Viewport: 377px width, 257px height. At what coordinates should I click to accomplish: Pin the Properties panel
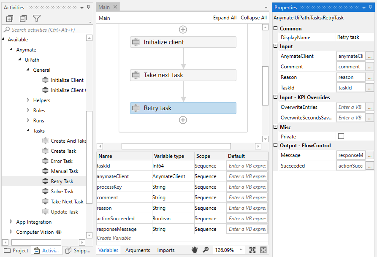(x=370, y=7)
